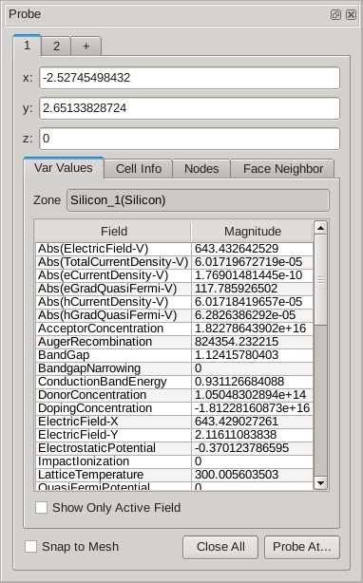363x583 pixels.
Task: Click the table scrollbar down arrow
Action: (320, 483)
